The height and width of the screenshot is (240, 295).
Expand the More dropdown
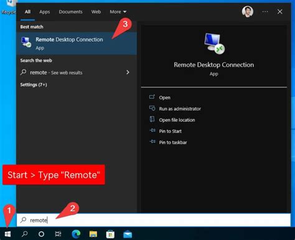[118, 12]
